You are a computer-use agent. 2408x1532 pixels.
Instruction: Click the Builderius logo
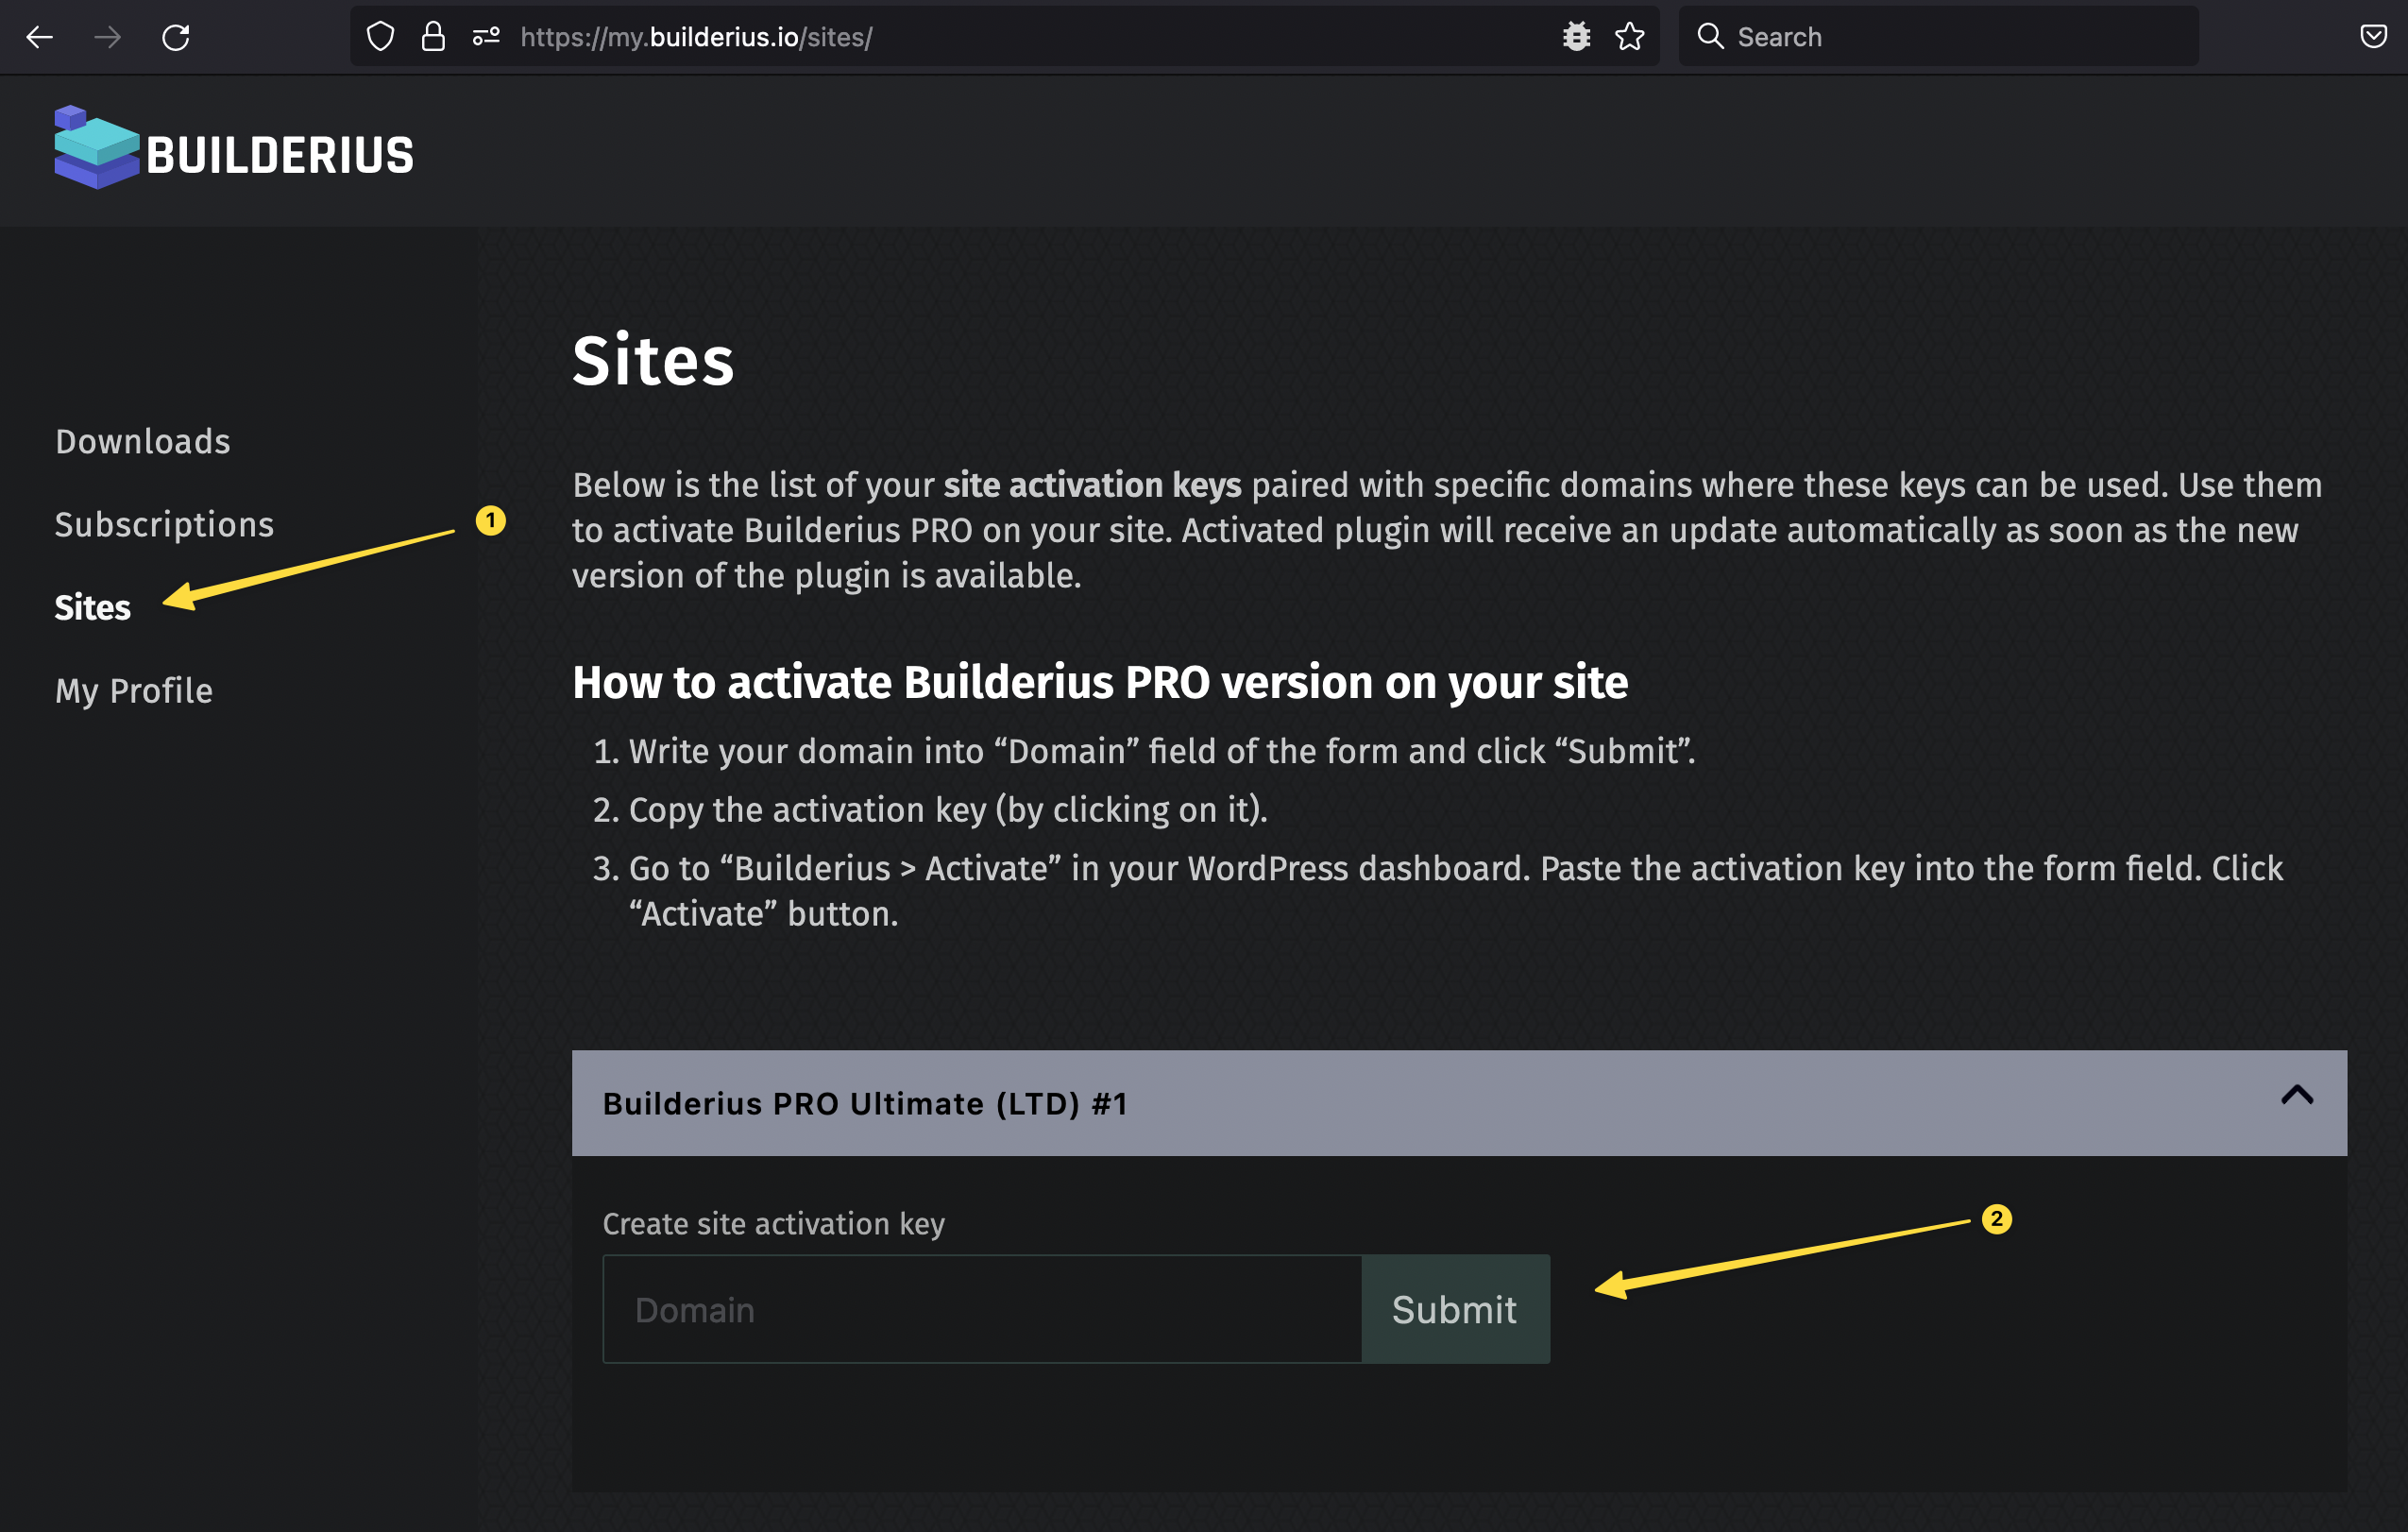tap(234, 148)
